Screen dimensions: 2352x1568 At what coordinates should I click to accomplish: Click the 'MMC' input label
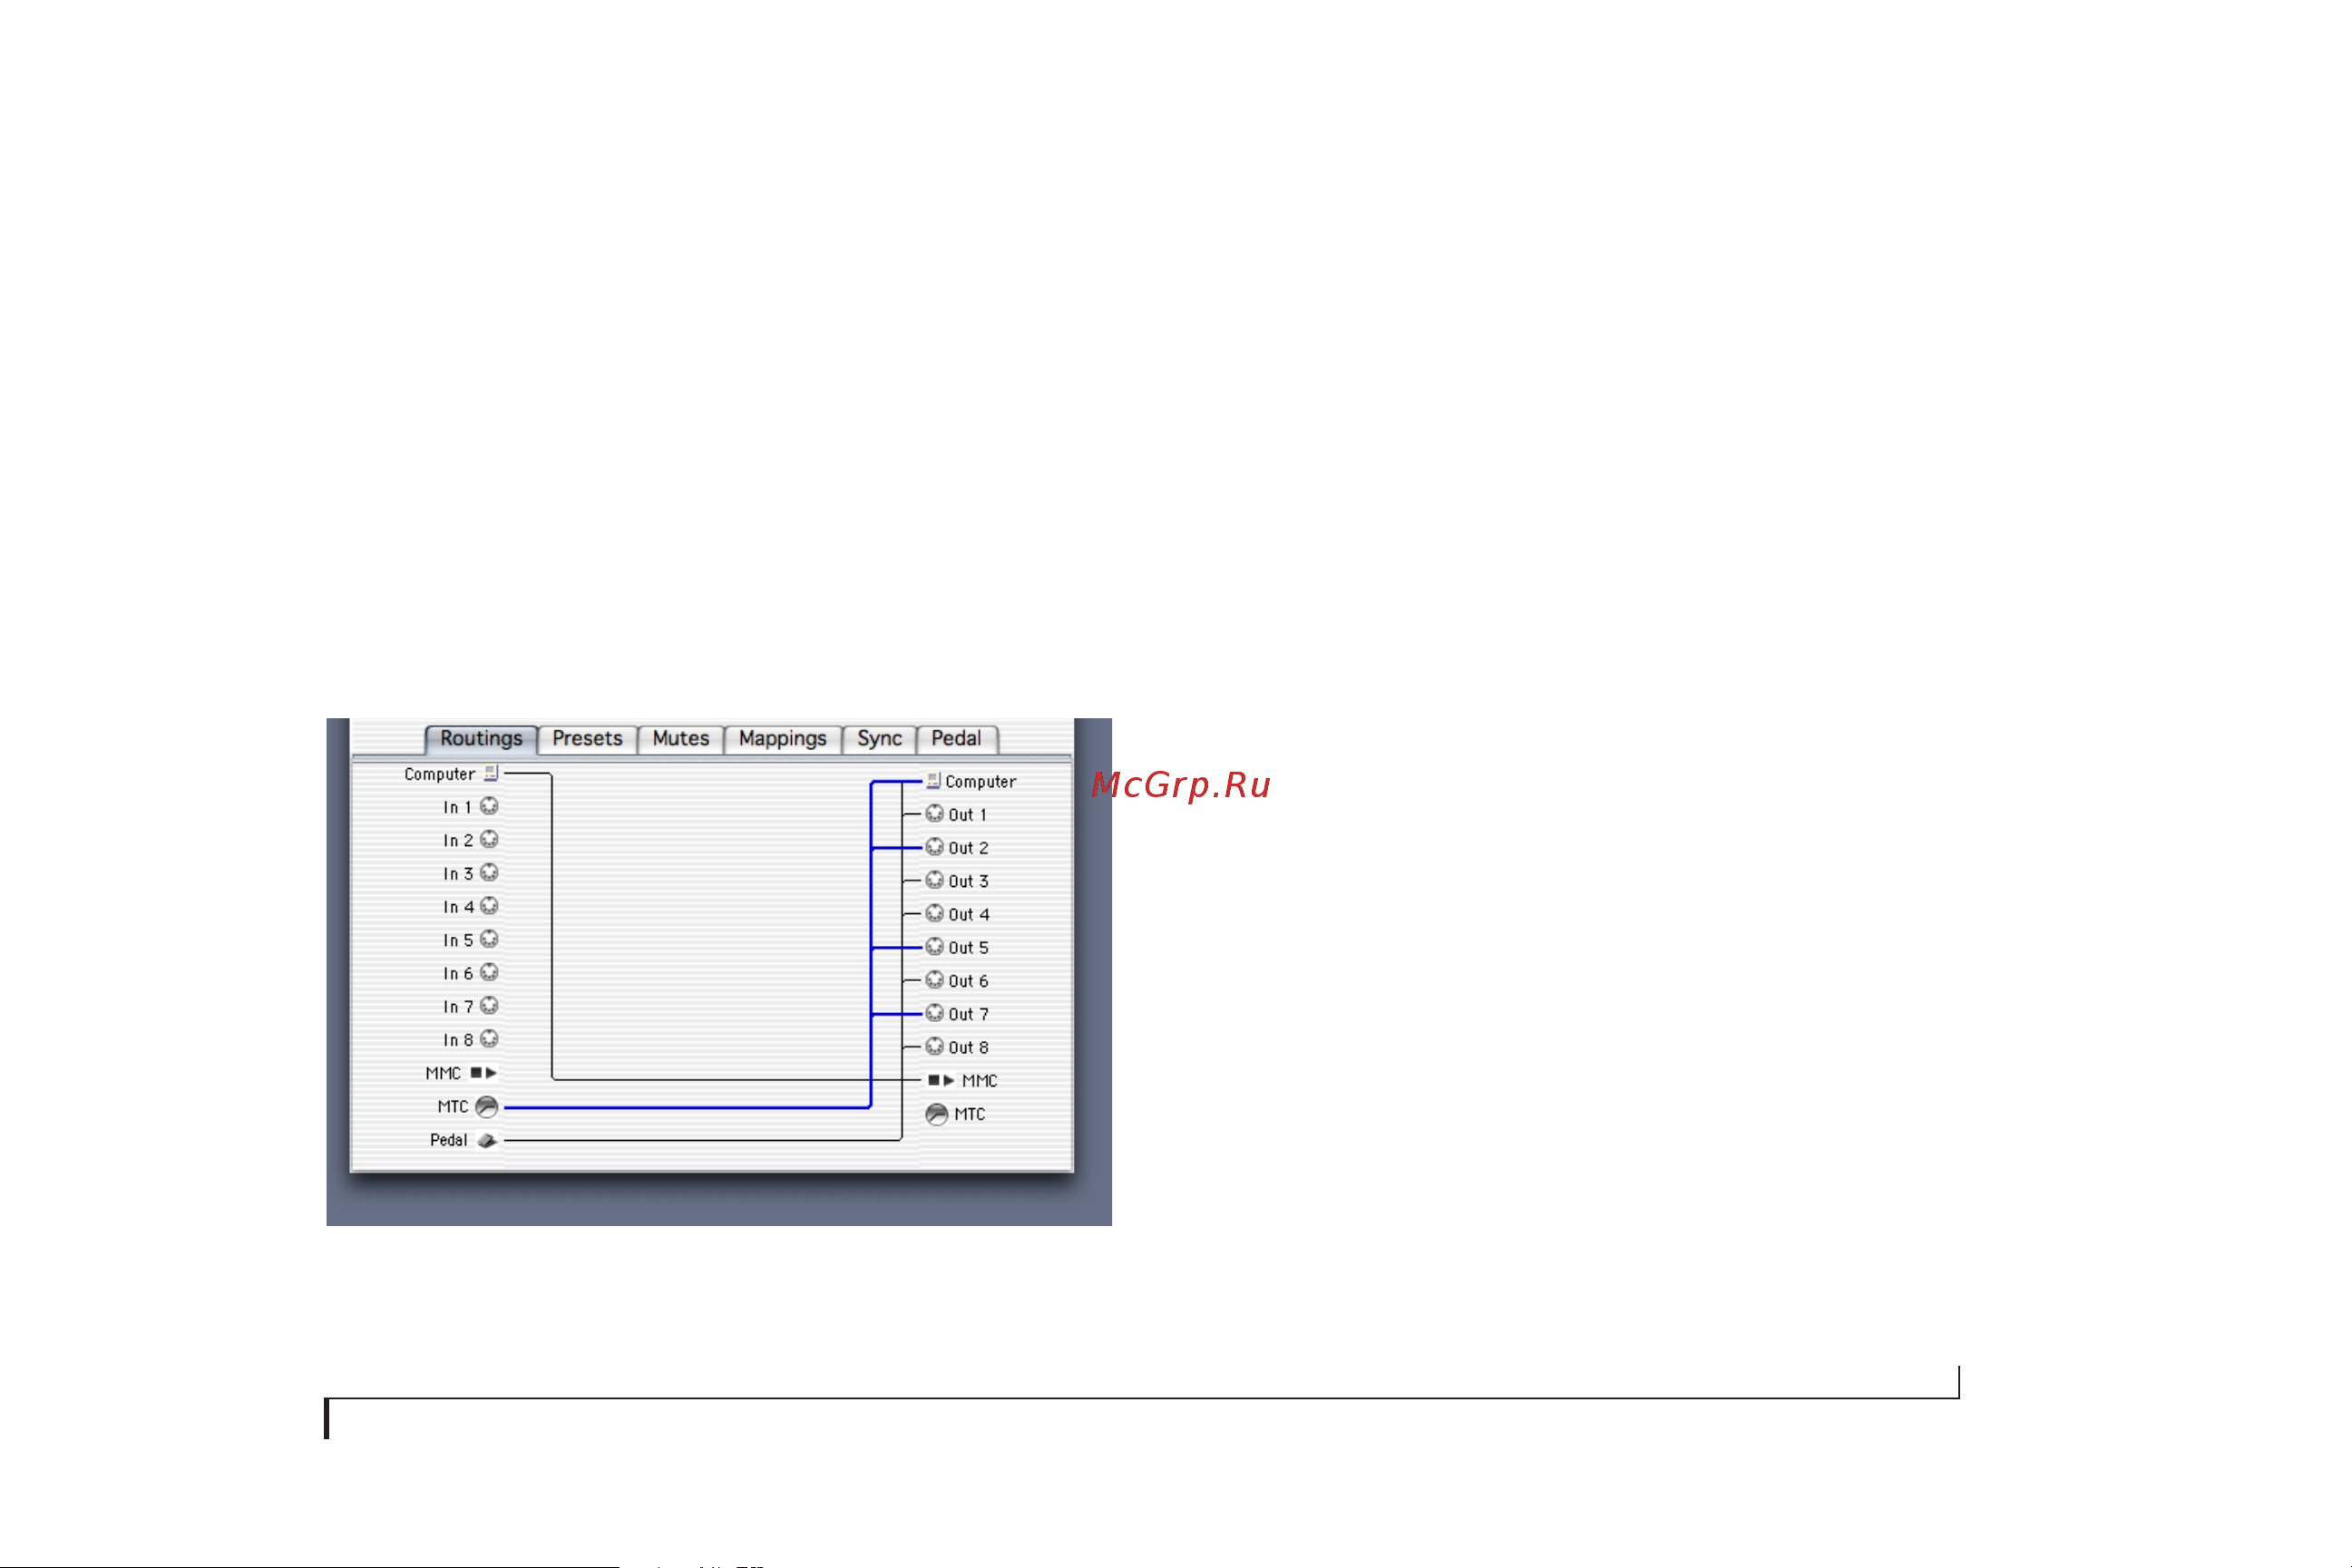tap(443, 1073)
